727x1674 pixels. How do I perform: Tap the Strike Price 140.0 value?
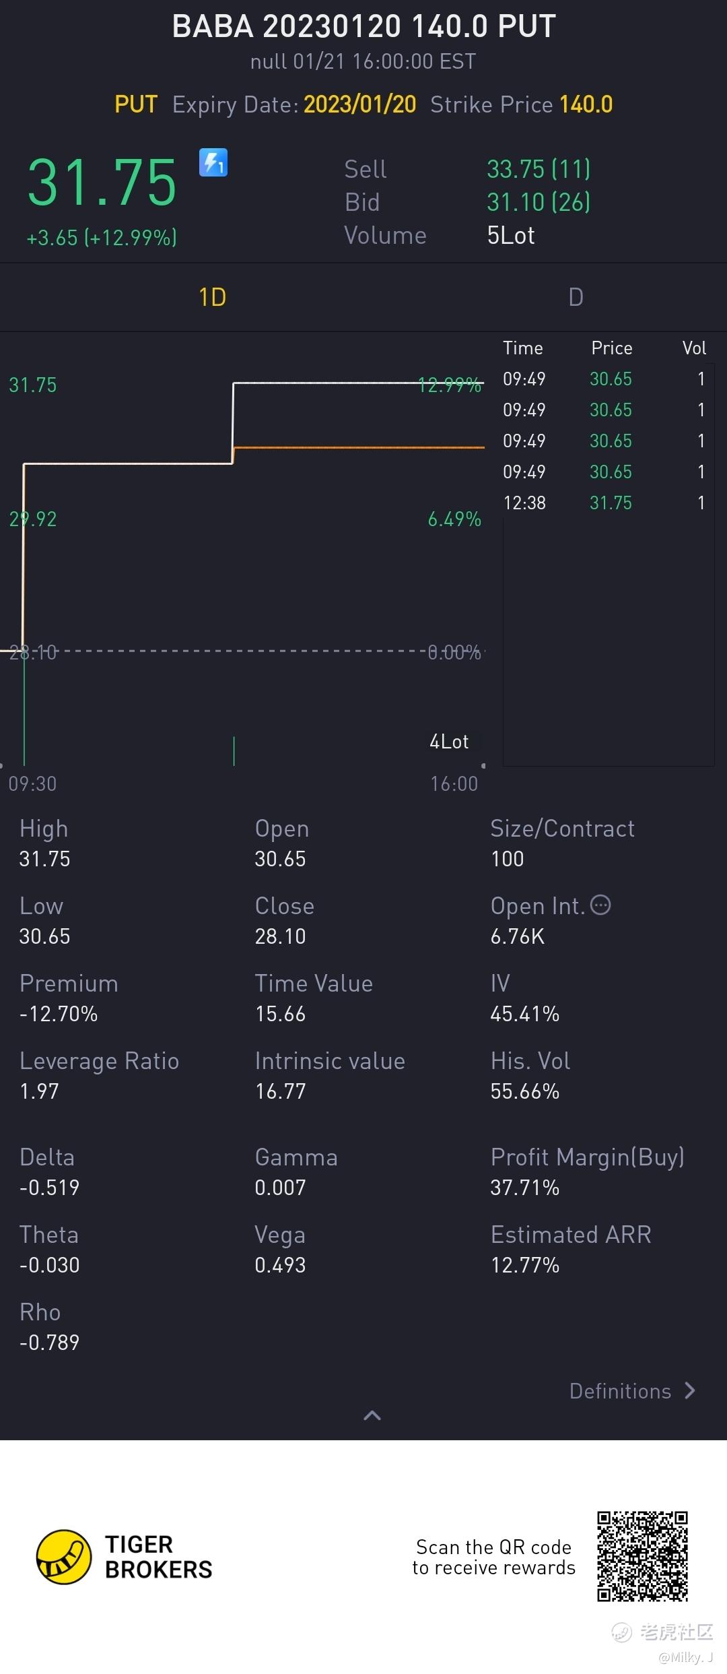pos(586,104)
